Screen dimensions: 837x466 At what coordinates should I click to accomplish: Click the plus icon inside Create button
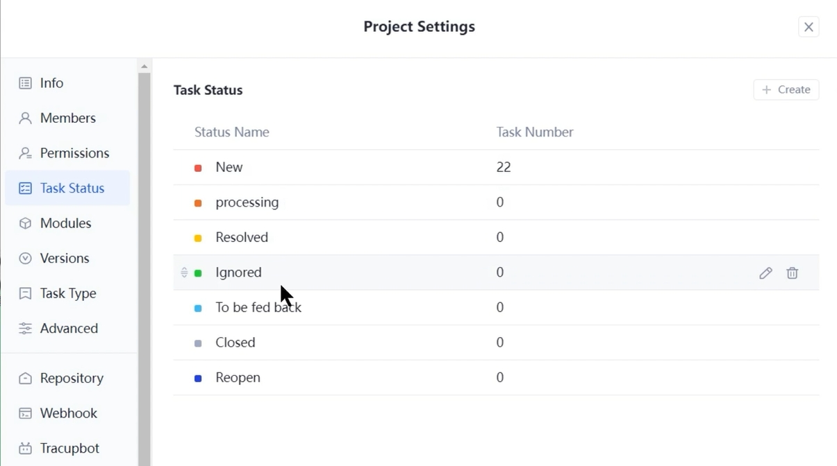click(x=767, y=89)
